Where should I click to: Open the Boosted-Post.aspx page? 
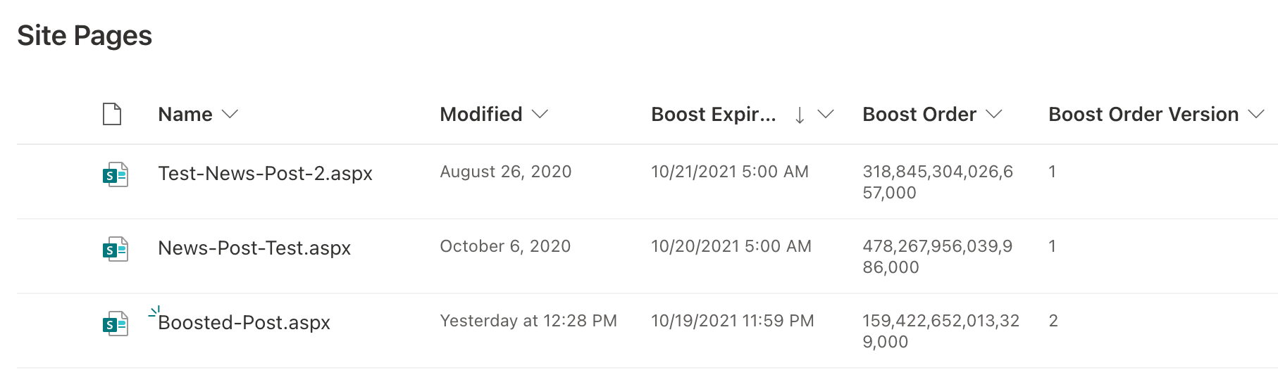pyautogui.click(x=244, y=323)
